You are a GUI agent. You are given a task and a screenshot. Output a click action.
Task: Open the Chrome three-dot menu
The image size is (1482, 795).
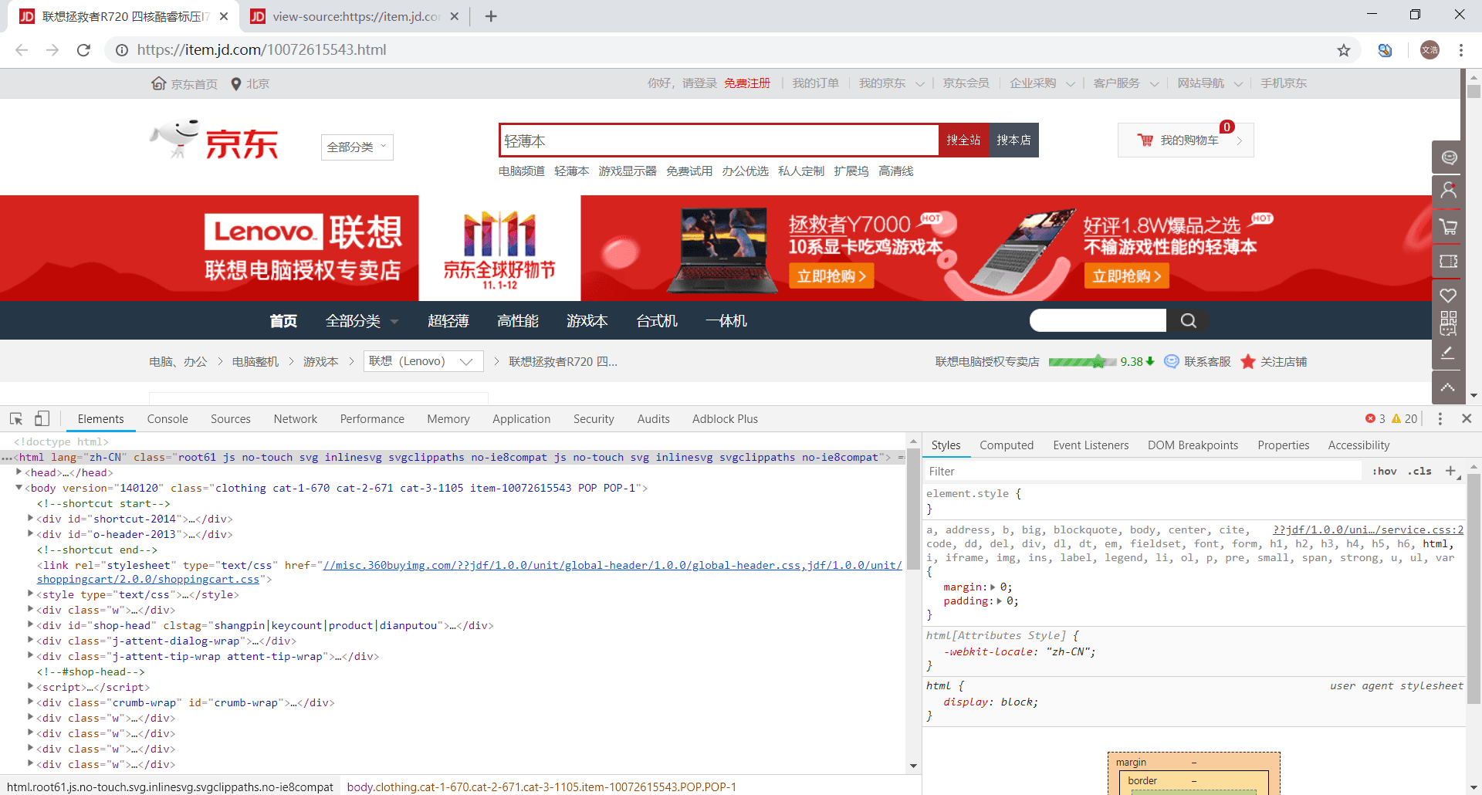[1460, 50]
